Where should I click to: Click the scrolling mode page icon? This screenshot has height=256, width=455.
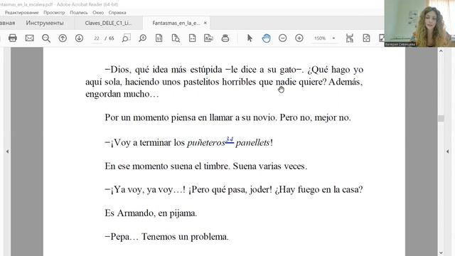coord(350,38)
